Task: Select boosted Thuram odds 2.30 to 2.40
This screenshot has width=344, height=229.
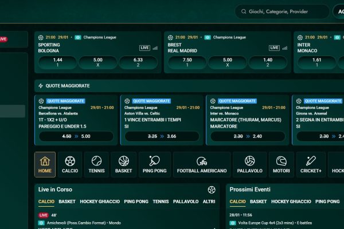Action: (248, 136)
